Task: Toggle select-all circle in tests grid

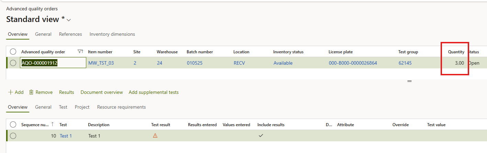Action: click(13, 124)
